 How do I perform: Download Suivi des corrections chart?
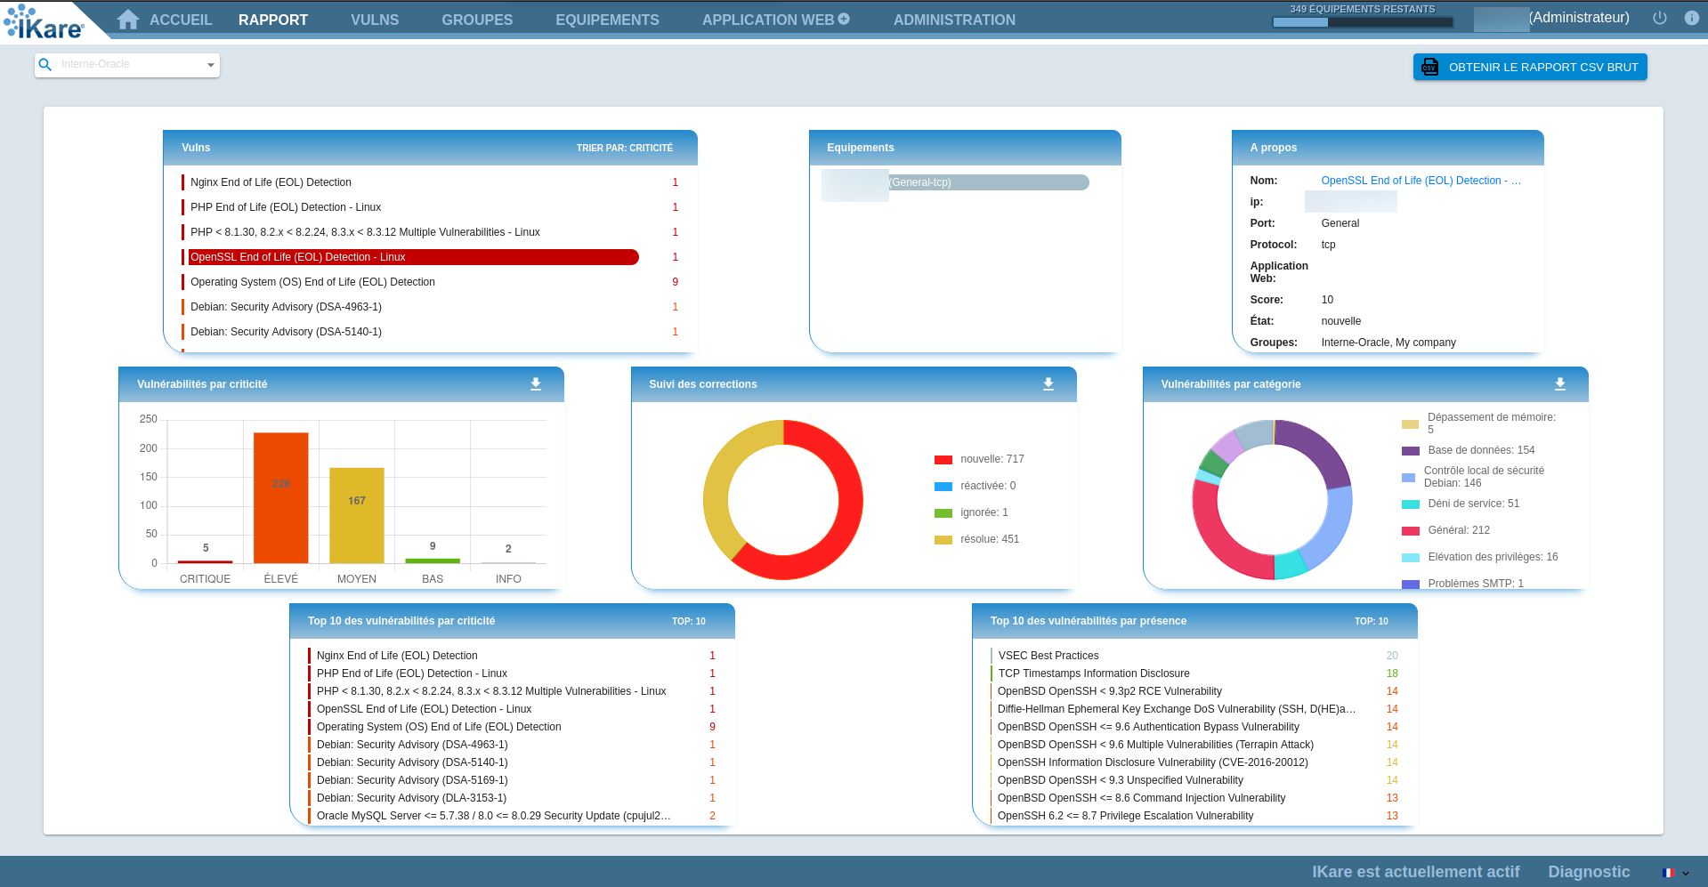pos(1048,384)
